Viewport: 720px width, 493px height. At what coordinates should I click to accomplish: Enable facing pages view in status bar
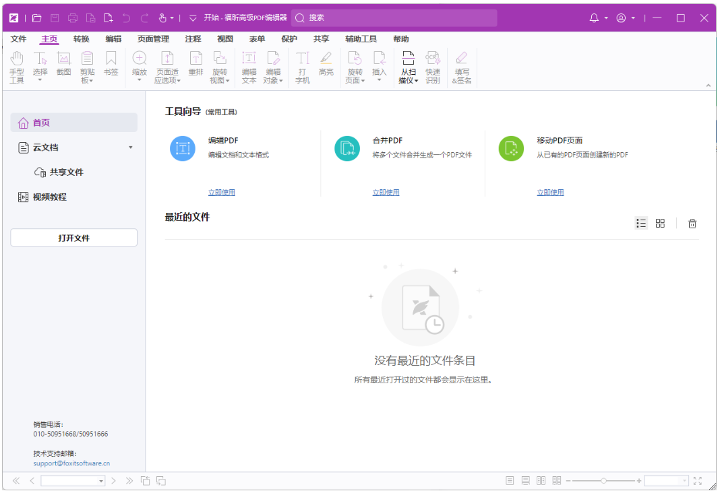[x=541, y=481]
